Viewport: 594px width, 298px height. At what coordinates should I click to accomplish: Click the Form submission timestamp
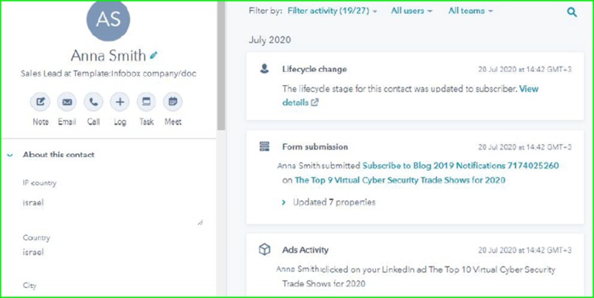(x=524, y=147)
